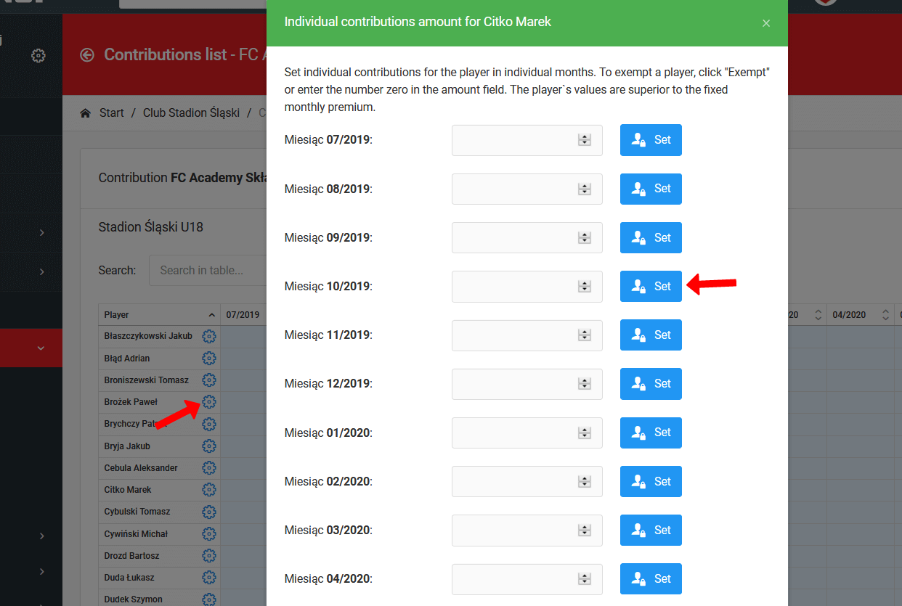Viewport: 902px width, 606px height.
Task: Adjust the stepper for month 12/2019
Action: point(584,384)
